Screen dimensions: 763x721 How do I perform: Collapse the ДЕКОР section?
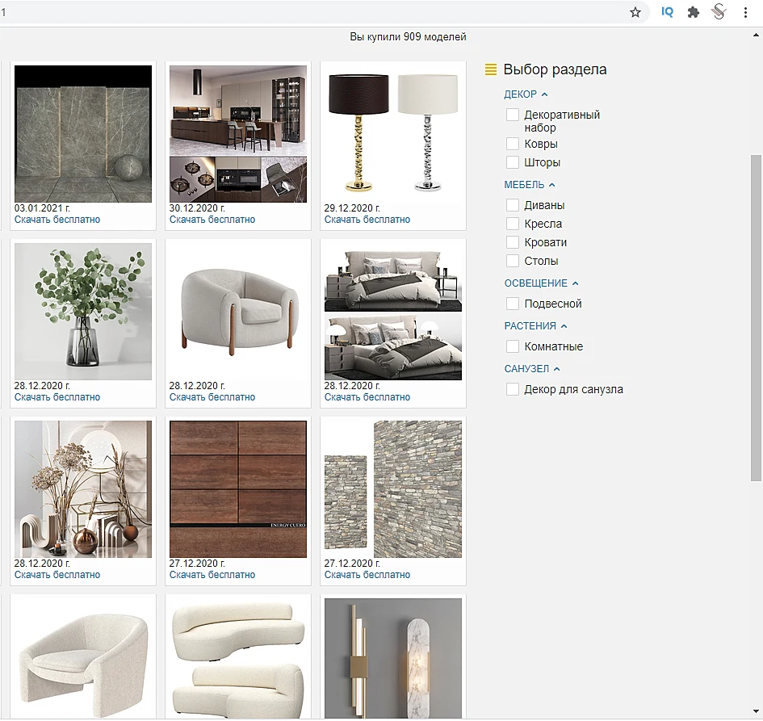click(x=526, y=94)
